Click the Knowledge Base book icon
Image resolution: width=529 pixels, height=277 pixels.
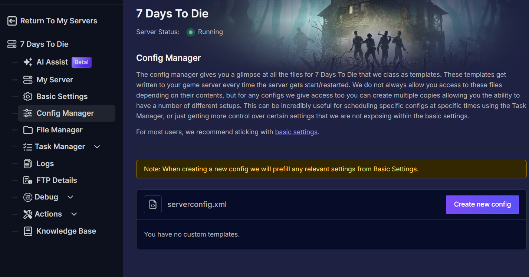28,231
